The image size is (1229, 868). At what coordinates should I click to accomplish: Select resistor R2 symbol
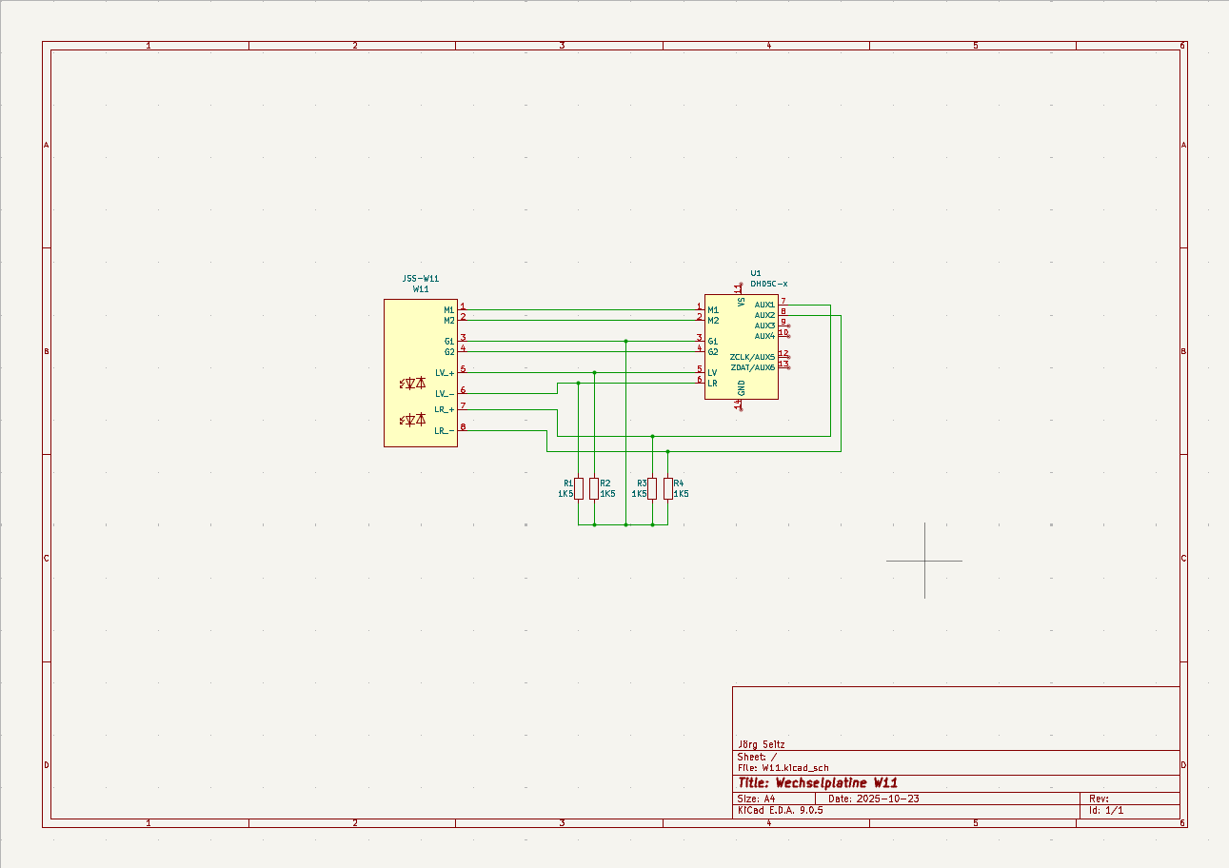tap(594, 488)
